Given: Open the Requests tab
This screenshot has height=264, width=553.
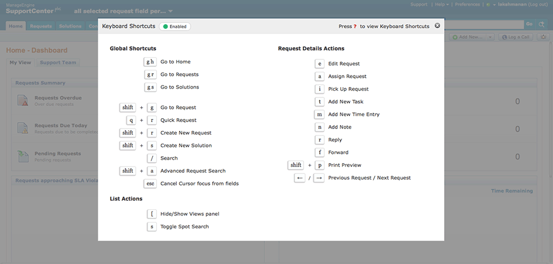Looking at the screenshot, I should point(41,26).
